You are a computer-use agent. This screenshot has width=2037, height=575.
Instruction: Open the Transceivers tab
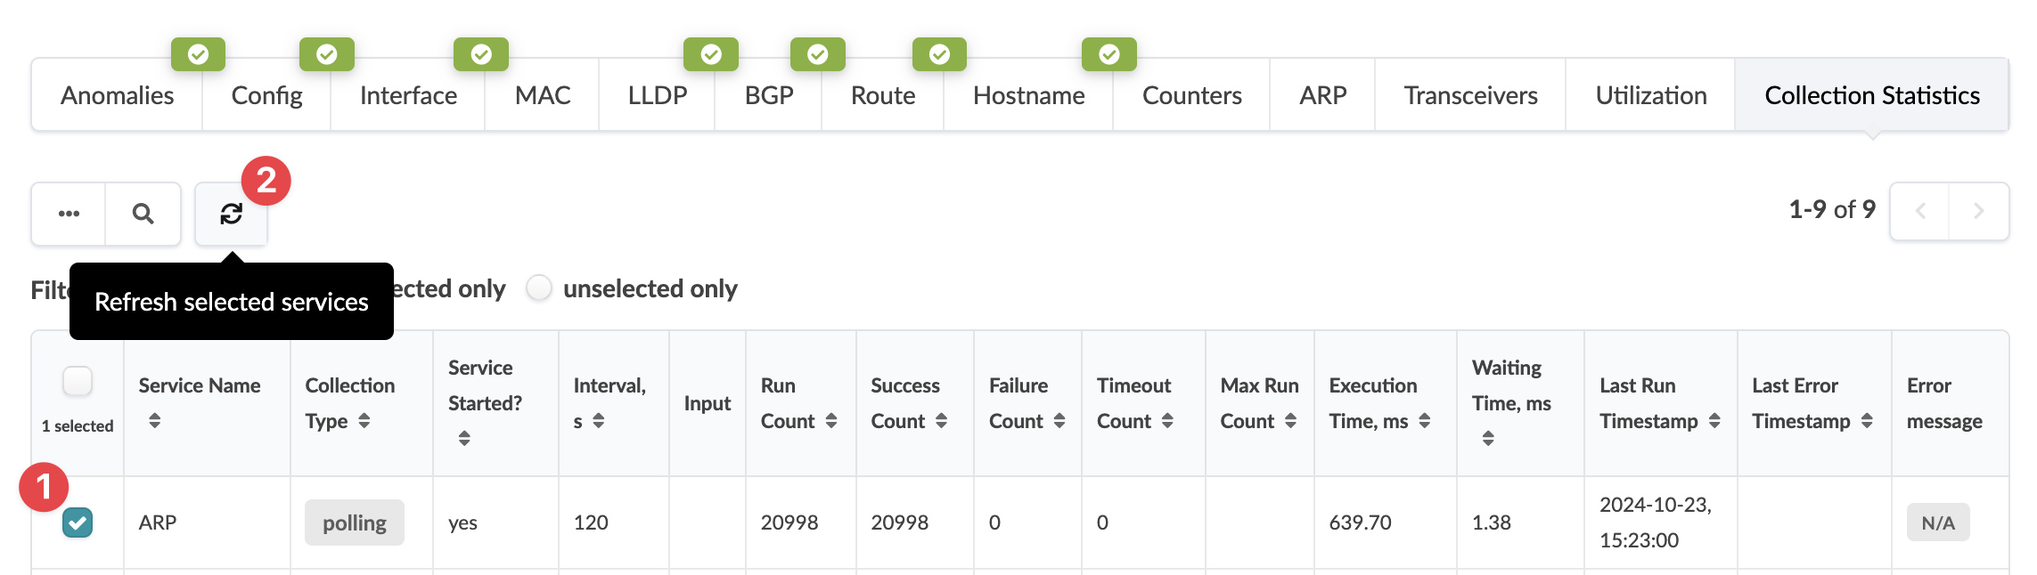pyautogui.click(x=1470, y=95)
